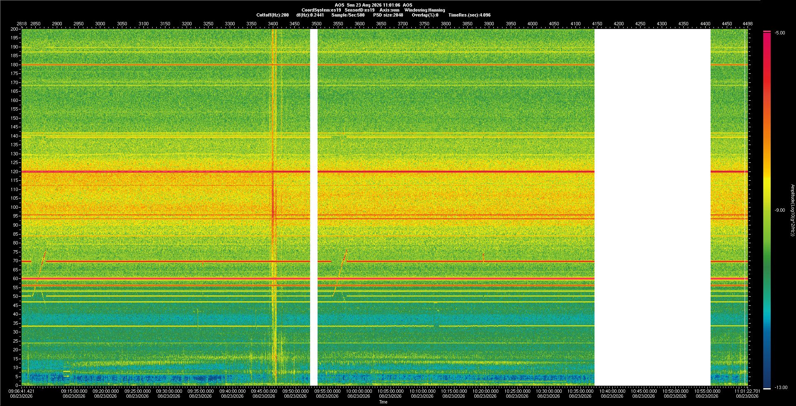Click the -9.00 color scale value

[779, 210]
